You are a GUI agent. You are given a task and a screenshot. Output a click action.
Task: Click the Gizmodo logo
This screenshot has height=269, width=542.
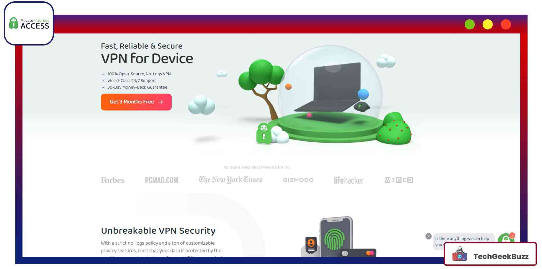click(x=298, y=180)
